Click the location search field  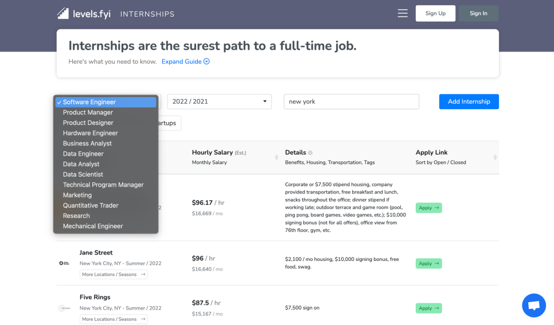351,101
